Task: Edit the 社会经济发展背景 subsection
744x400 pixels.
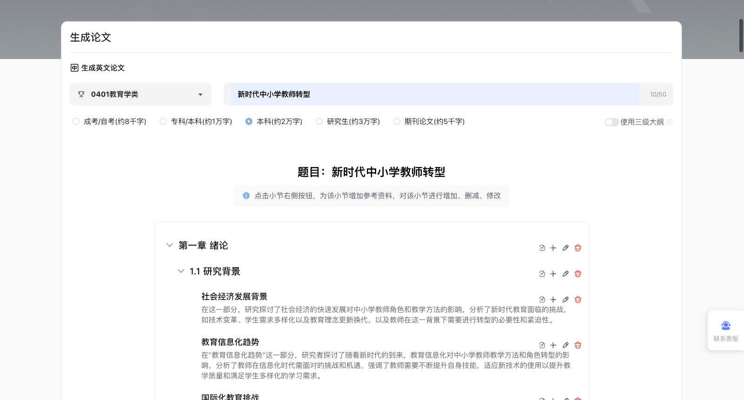Action: coord(565,300)
